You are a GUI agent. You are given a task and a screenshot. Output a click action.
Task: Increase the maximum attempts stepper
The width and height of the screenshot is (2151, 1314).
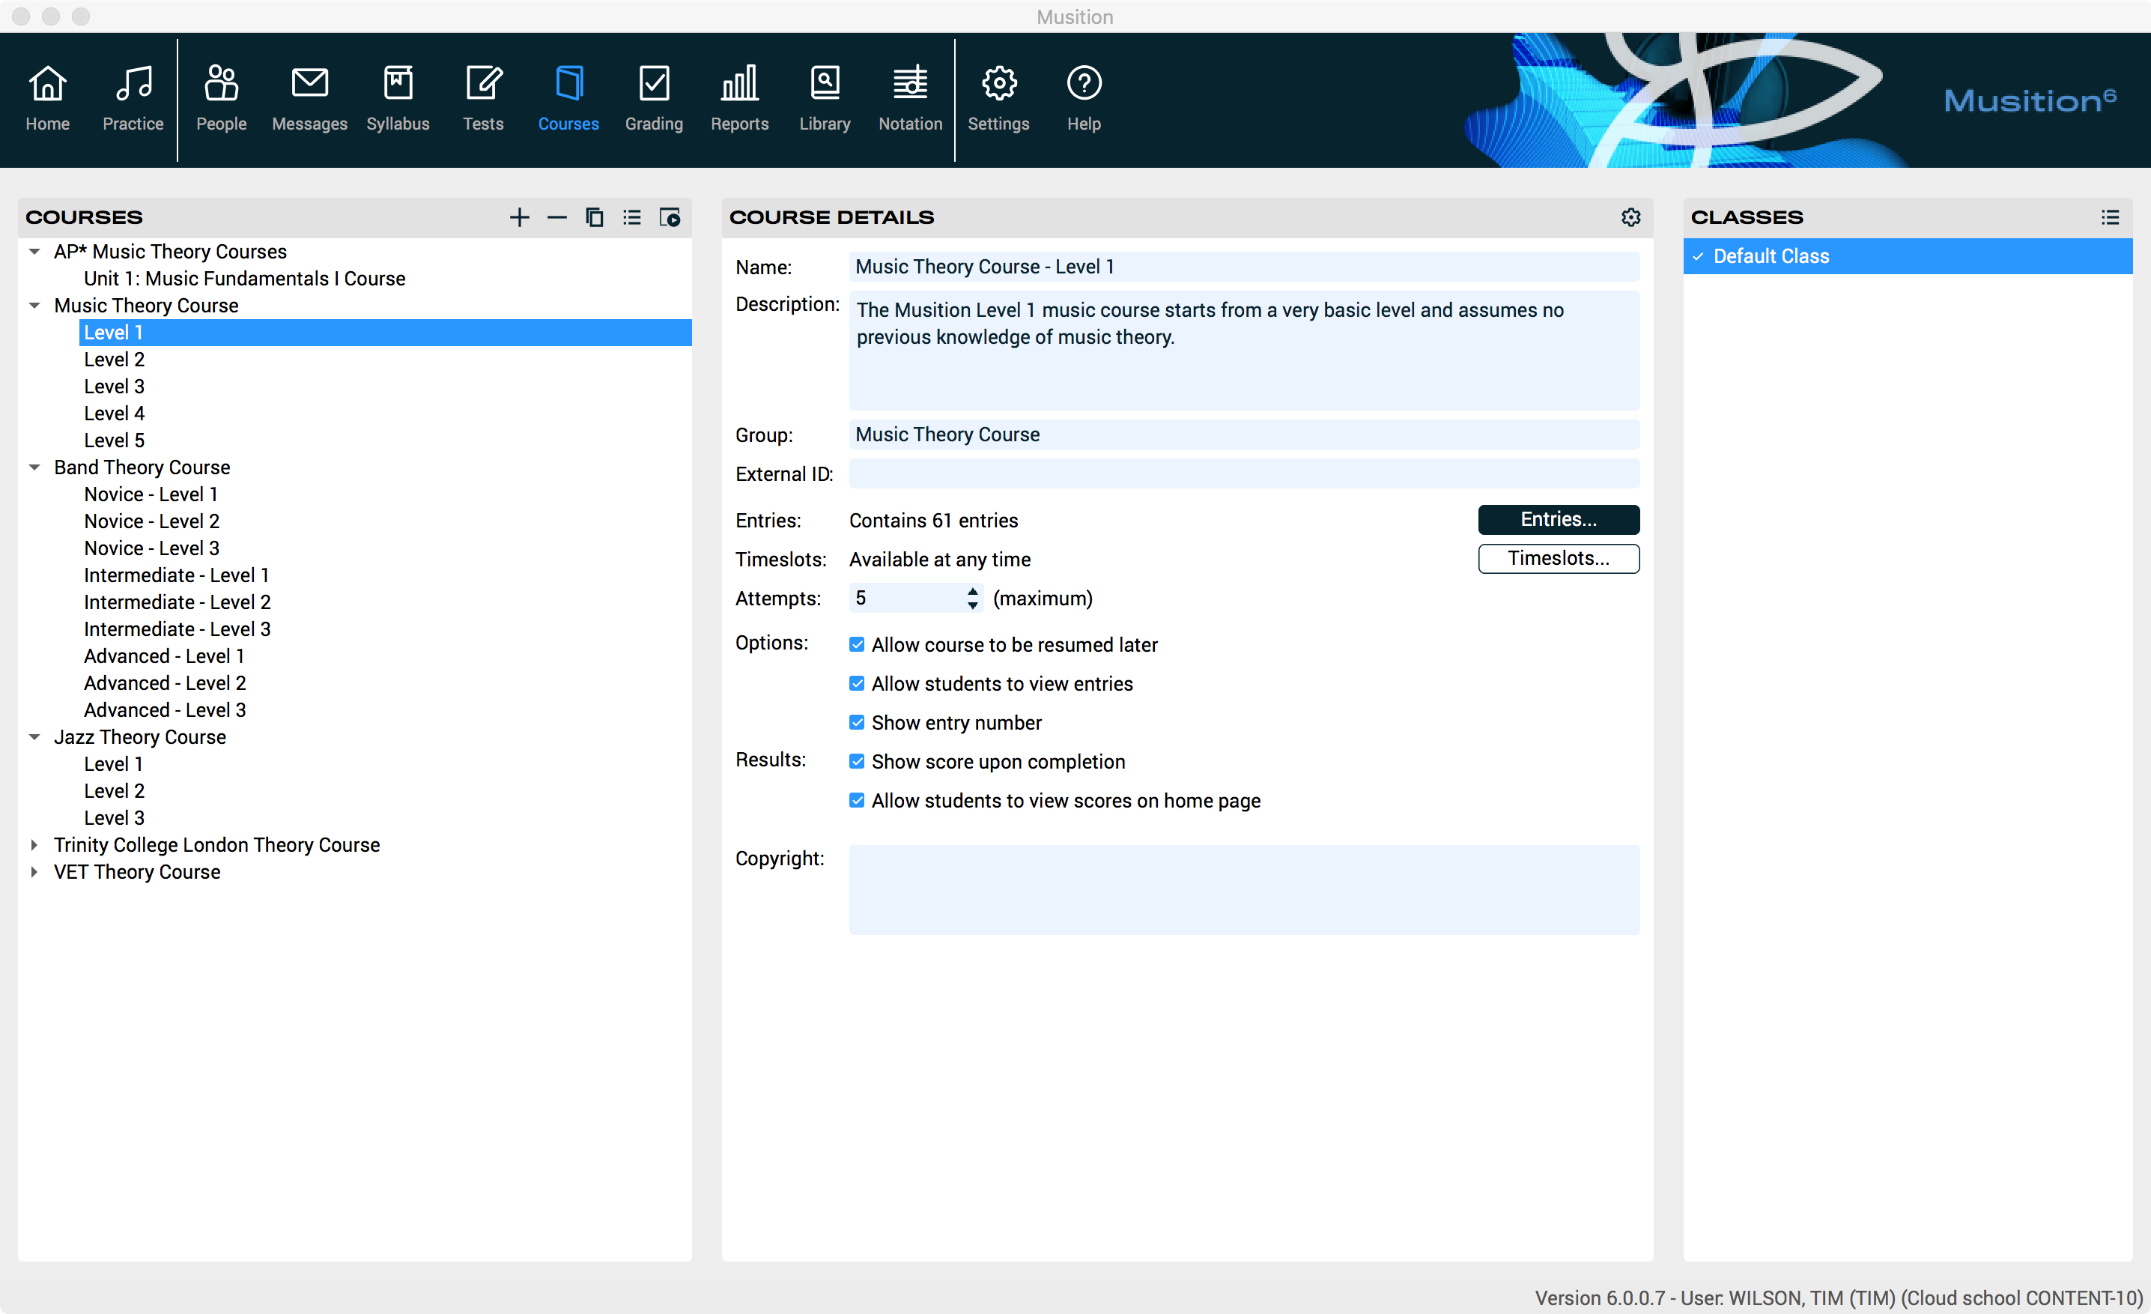point(972,591)
